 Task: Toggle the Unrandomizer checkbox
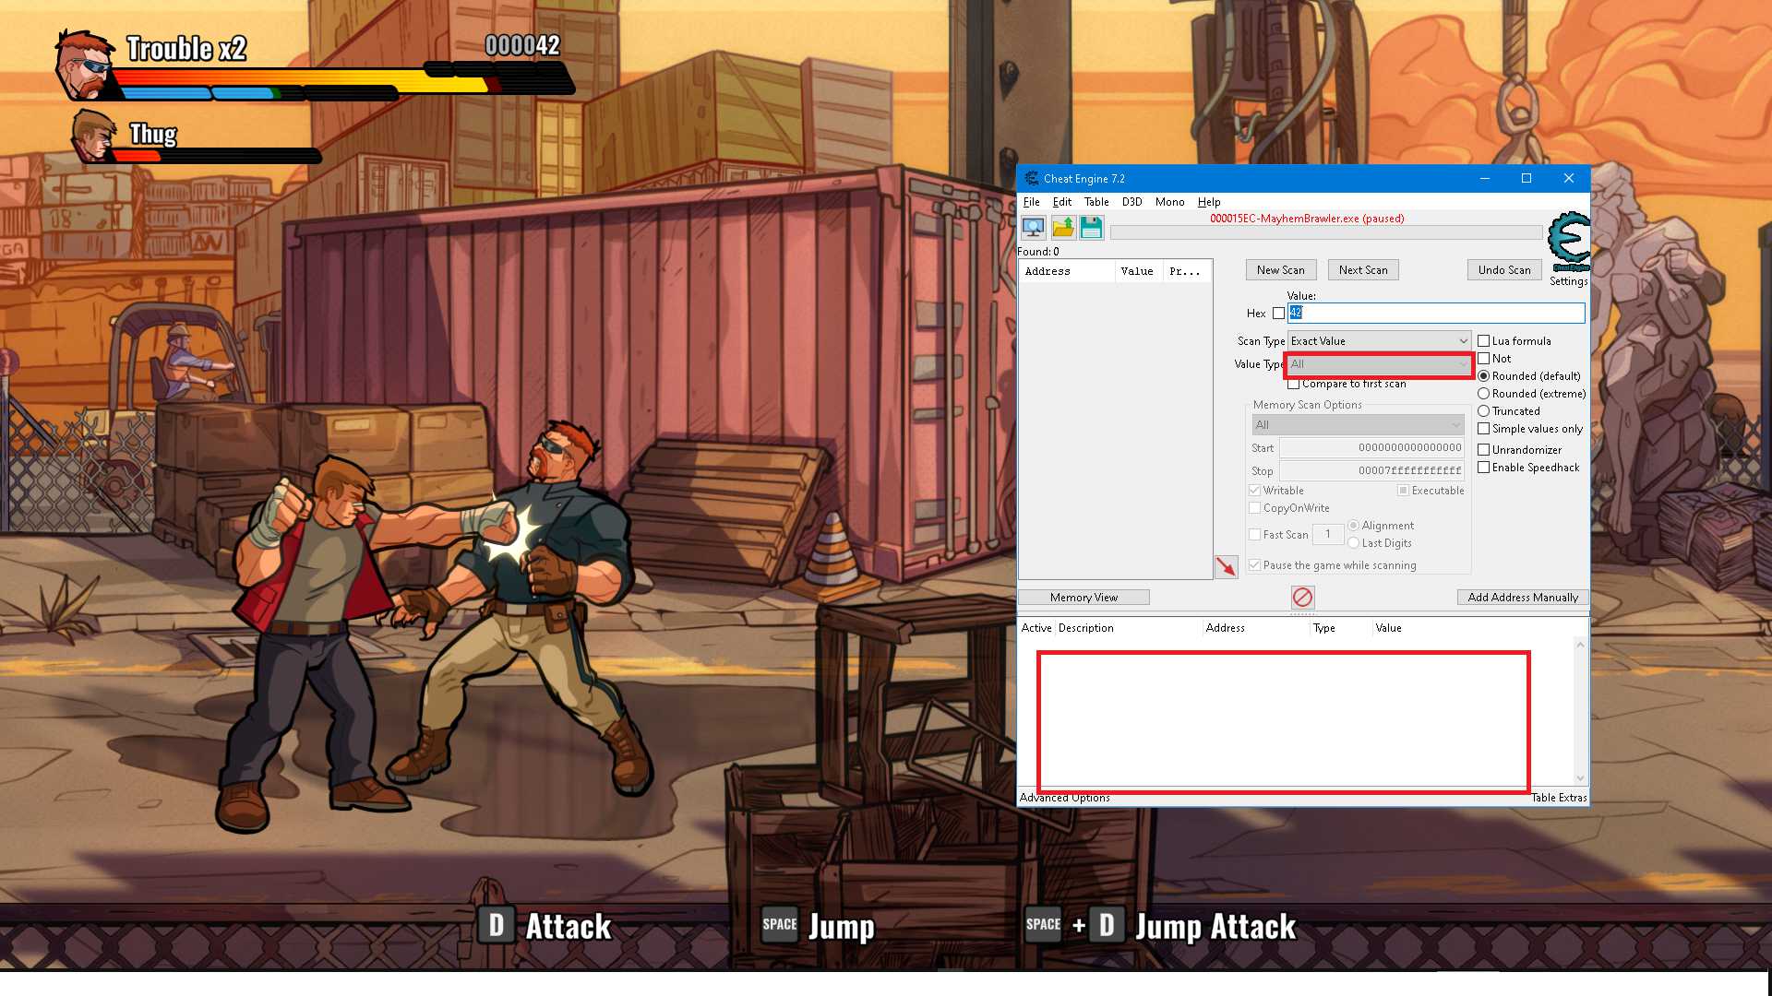(1484, 450)
